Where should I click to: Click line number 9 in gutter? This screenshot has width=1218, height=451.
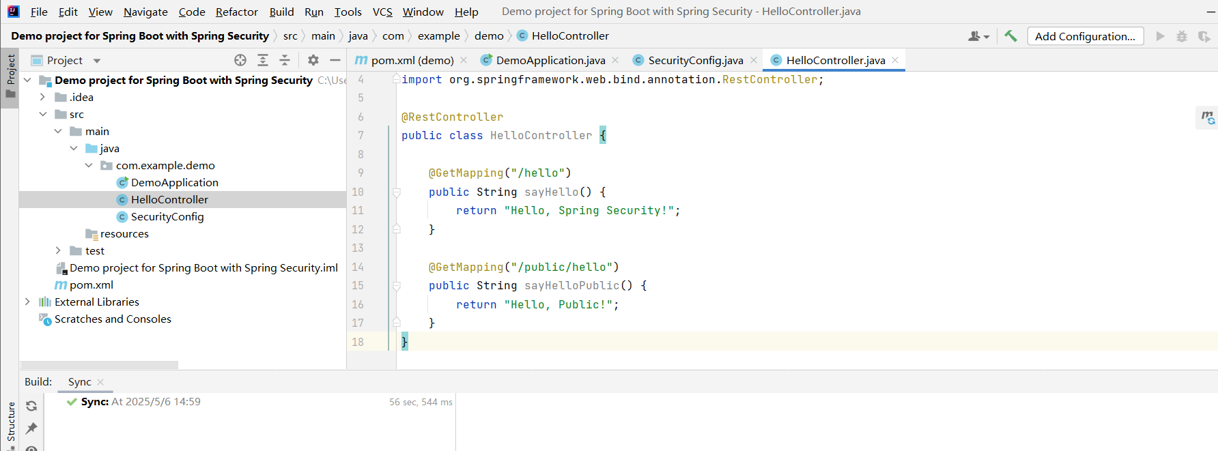[360, 173]
